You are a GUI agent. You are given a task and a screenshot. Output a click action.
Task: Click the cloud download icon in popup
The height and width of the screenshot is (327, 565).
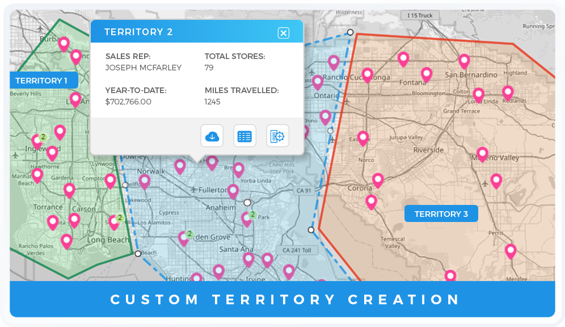tap(212, 136)
